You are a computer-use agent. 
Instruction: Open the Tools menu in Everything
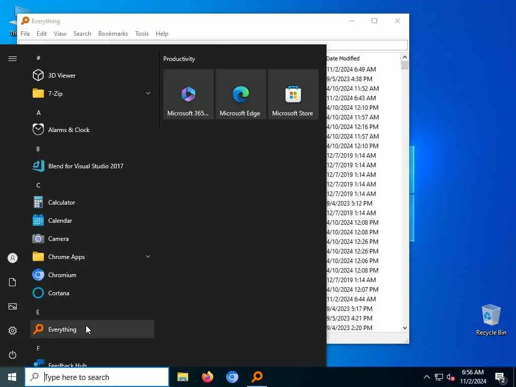(x=142, y=34)
